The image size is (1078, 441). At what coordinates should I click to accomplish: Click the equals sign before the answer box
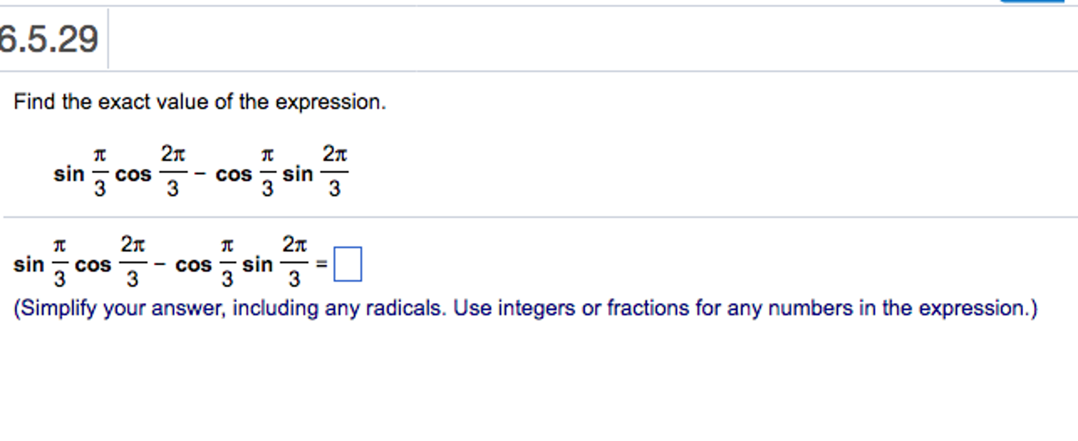coord(321,264)
